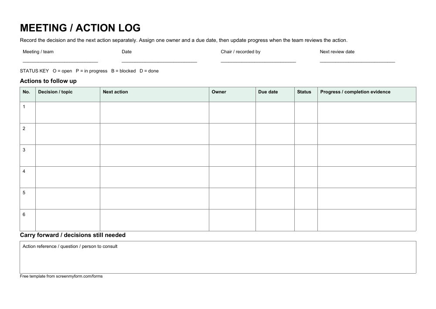Click the 'Actions to follow up' heading
This screenshot has height=309, width=436.
tap(48, 81)
